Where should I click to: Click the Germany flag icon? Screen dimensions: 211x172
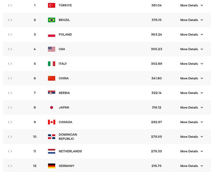pos(51,166)
